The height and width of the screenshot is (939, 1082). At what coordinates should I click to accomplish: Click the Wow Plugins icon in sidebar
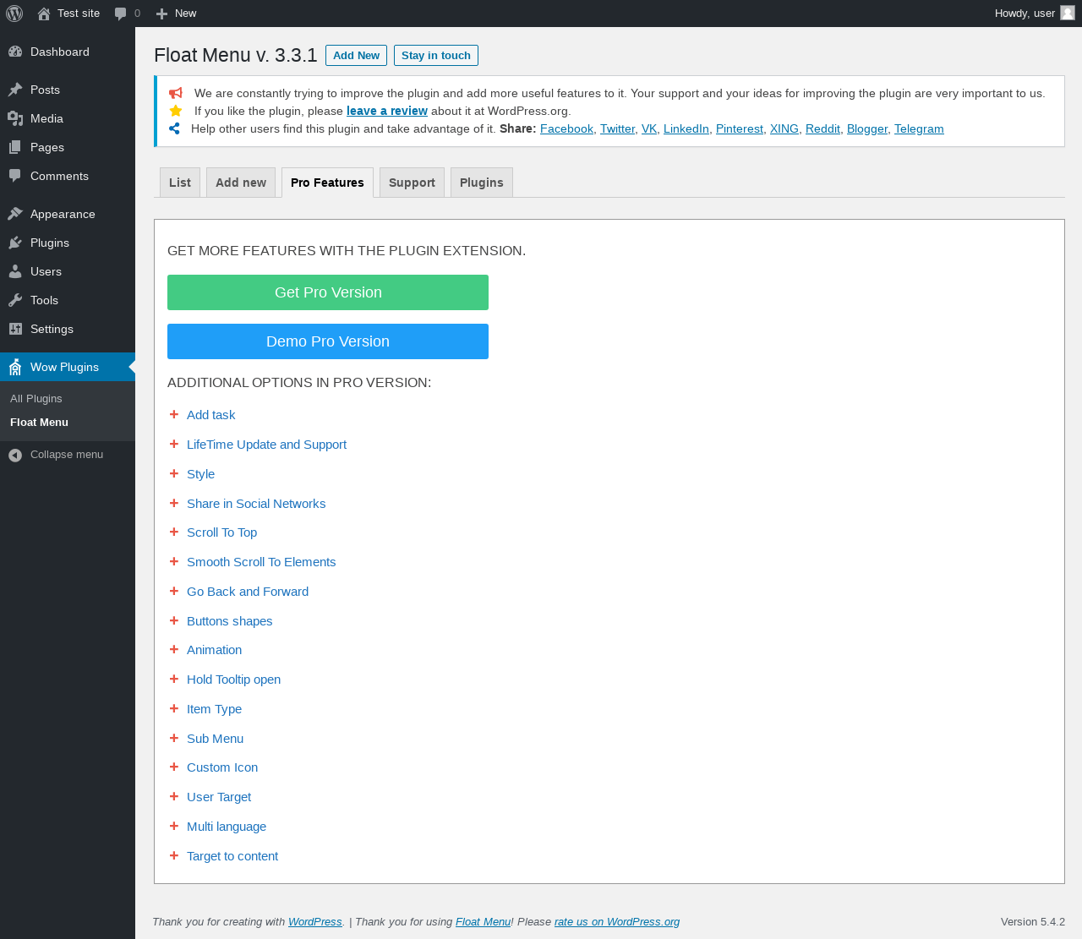[x=15, y=367]
